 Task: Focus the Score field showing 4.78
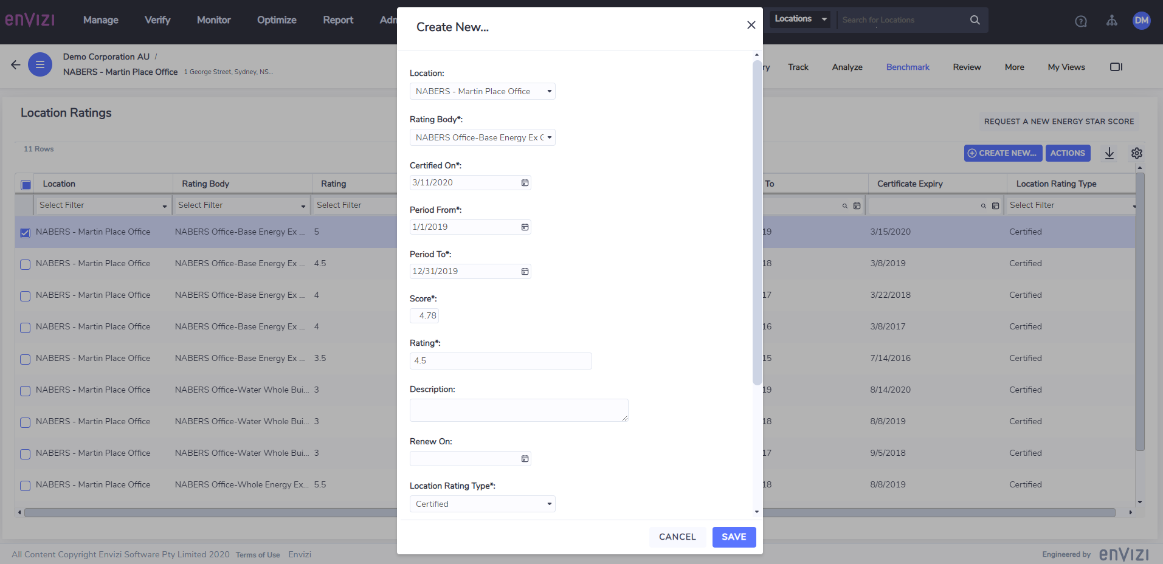(424, 315)
